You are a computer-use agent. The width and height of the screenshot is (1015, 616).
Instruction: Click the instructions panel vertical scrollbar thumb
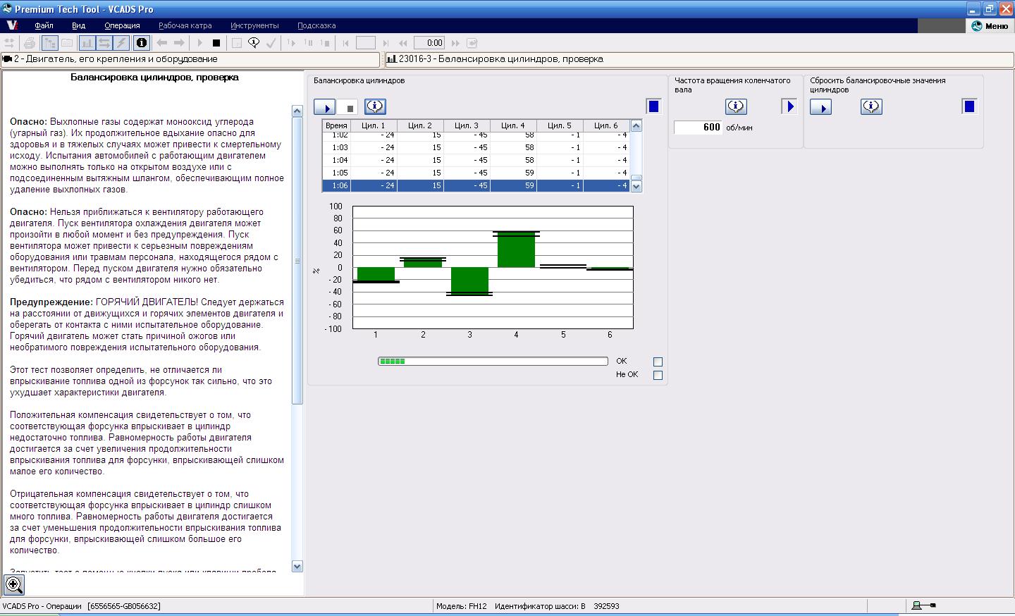(297, 261)
